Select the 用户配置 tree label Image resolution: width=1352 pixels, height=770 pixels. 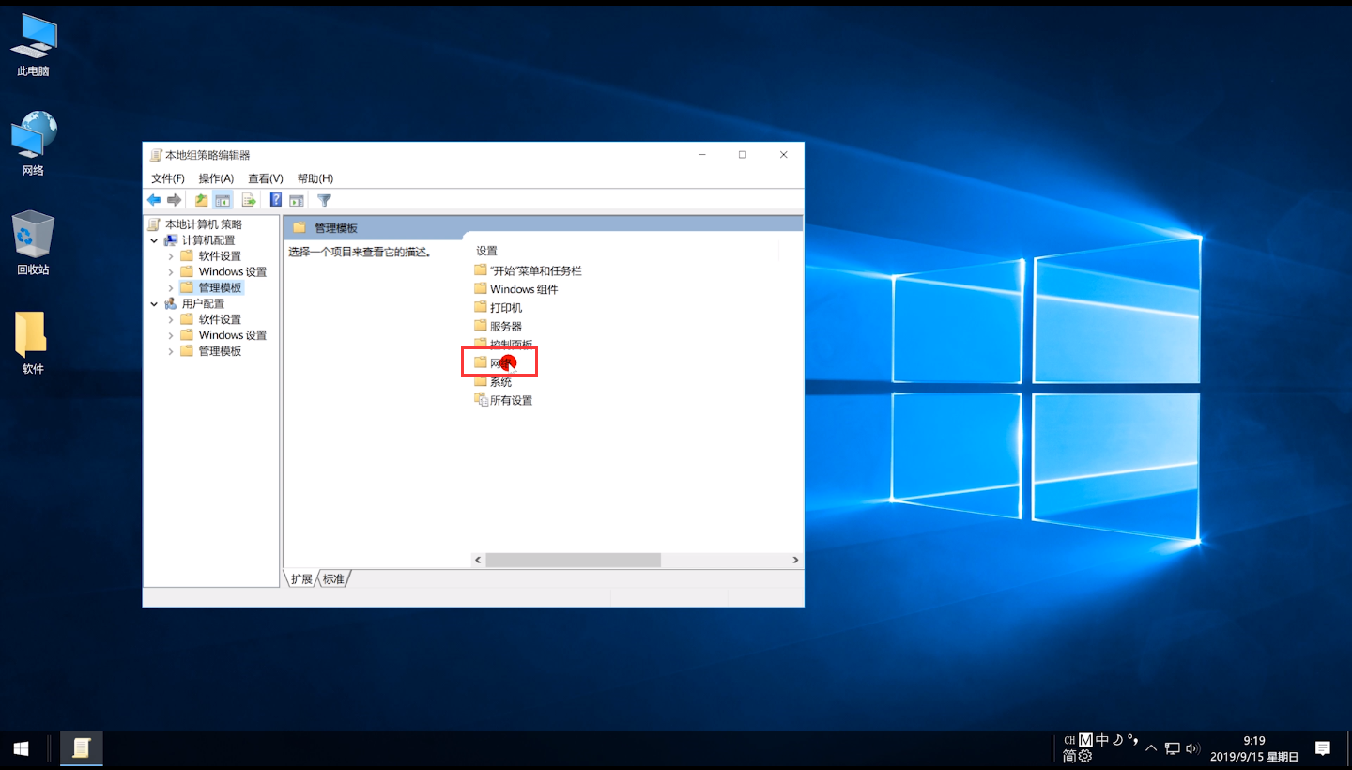point(203,304)
